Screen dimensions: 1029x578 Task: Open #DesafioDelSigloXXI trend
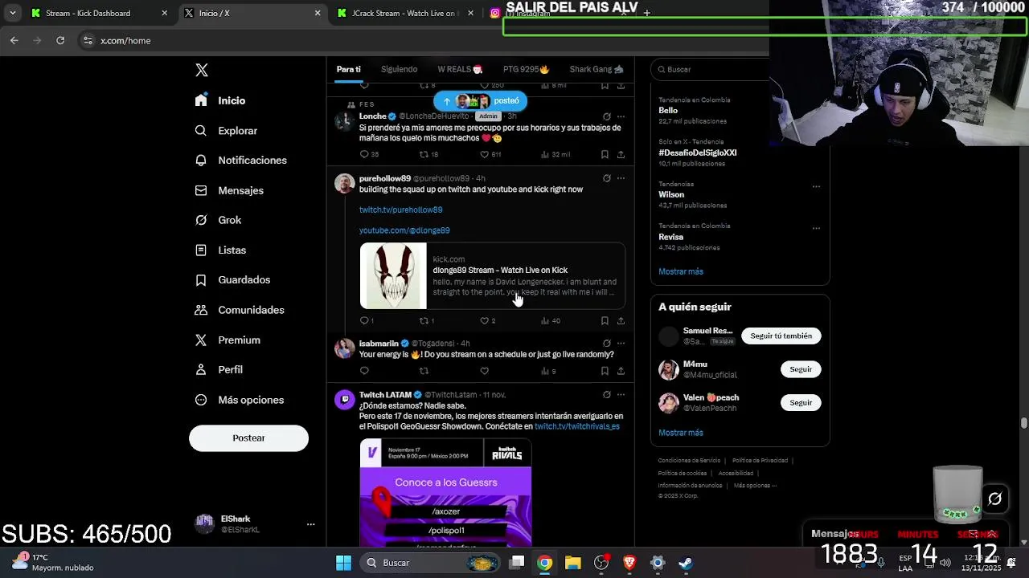pos(698,153)
